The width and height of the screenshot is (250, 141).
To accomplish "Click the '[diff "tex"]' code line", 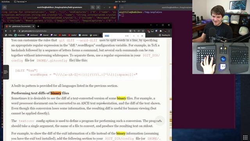I will (x=26, y=70).
